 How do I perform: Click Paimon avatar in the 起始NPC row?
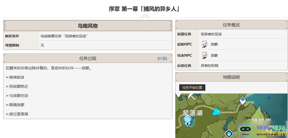click(205, 44)
